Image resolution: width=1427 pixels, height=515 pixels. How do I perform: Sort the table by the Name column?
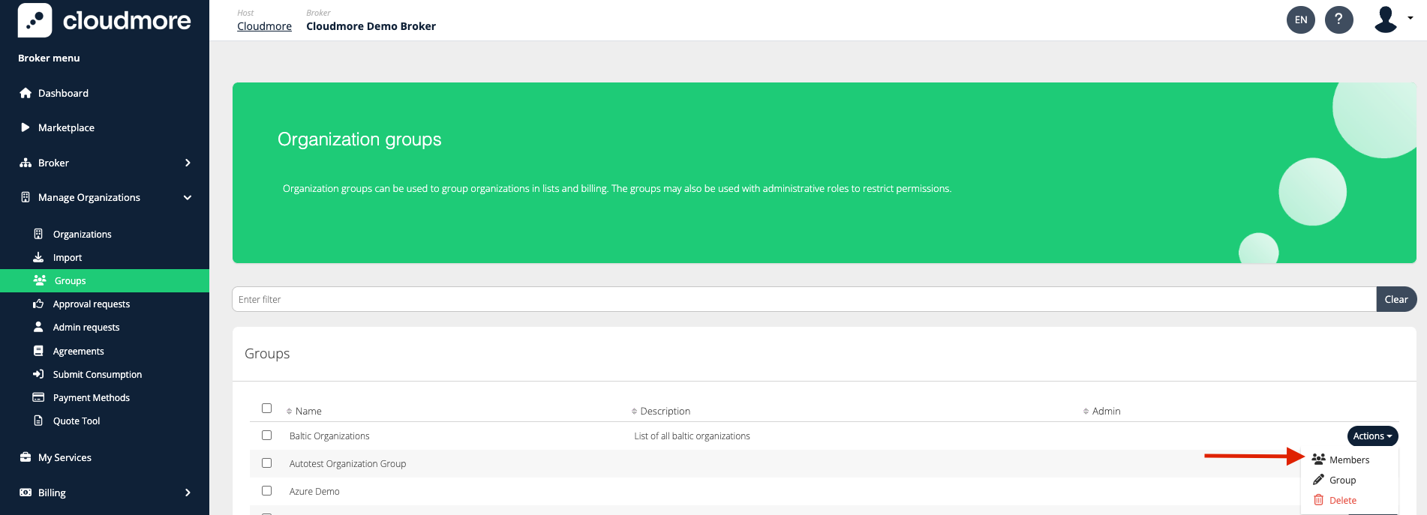[x=308, y=411]
